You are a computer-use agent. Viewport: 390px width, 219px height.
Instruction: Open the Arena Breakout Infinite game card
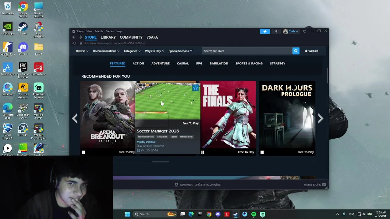point(108,118)
